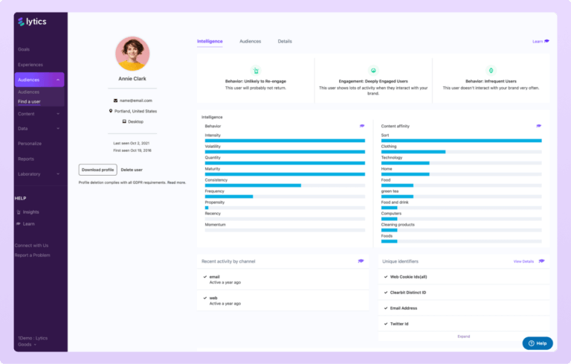Click the email envelope icon under Annie Clark
The width and height of the screenshot is (571, 364).
(115, 100)
